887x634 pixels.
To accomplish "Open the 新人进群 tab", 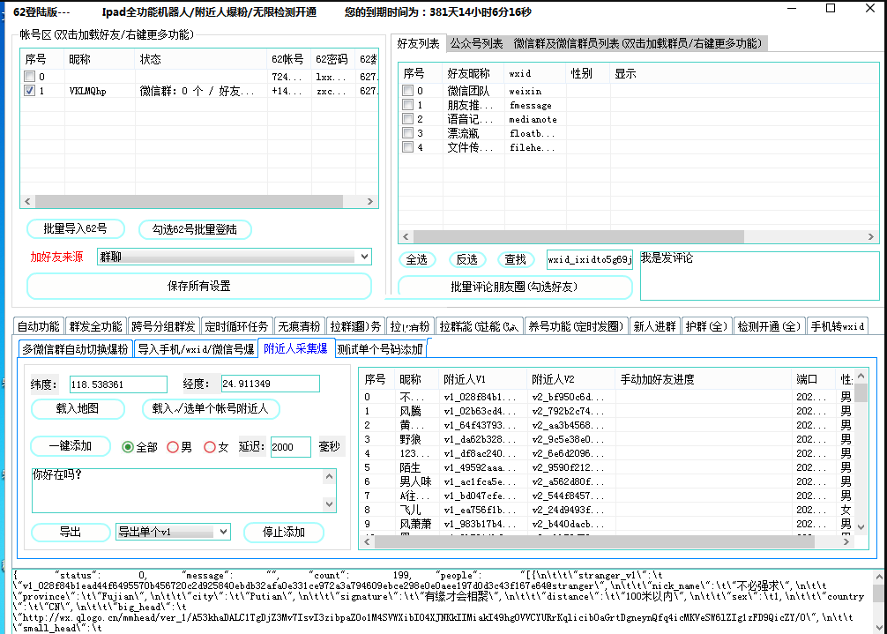I will tap(654, 326).
